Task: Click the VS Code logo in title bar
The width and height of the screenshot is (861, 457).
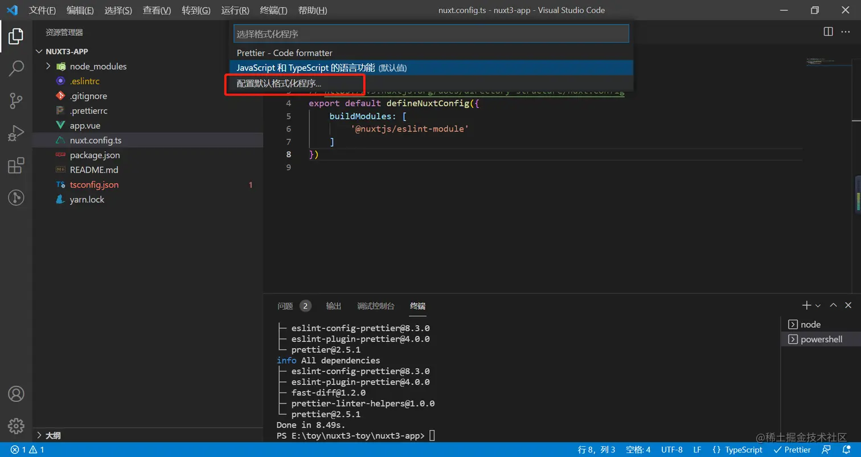Action: click(12, 10)
